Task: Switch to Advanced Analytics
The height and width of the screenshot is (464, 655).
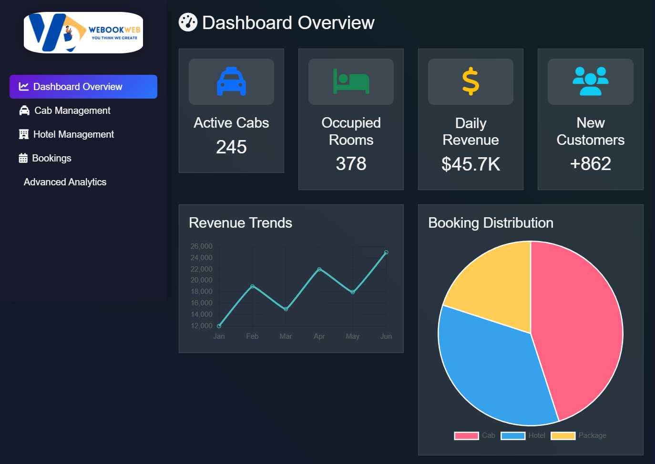Action: pos(65,182)
